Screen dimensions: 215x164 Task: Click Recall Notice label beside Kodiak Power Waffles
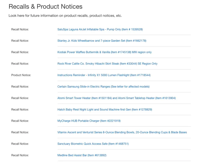click(20, 52)
